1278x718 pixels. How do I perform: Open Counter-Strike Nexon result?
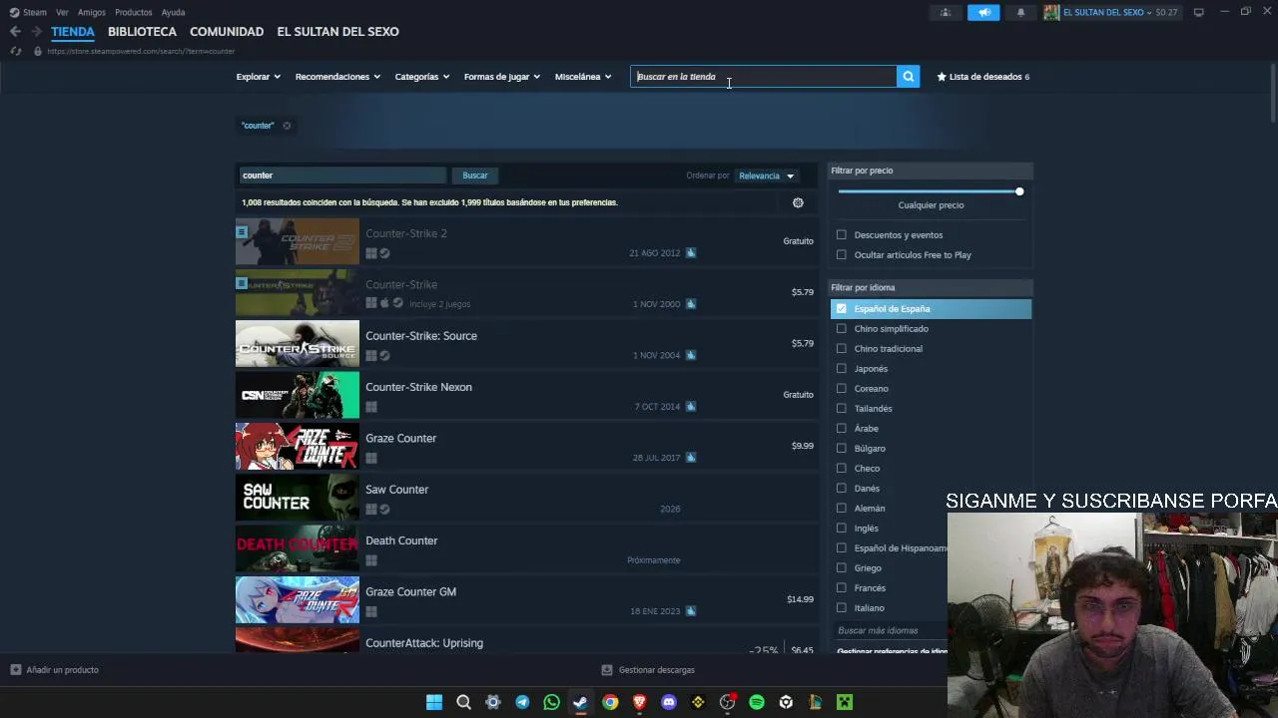point(526,395)
